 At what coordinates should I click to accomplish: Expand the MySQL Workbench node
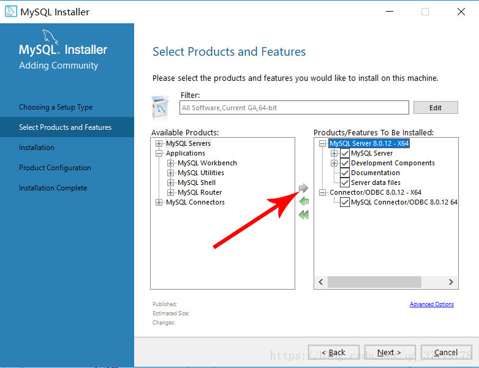pos(170,163)
